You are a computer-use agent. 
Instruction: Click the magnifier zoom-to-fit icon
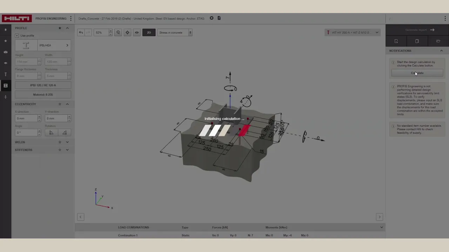click(118, 33)
